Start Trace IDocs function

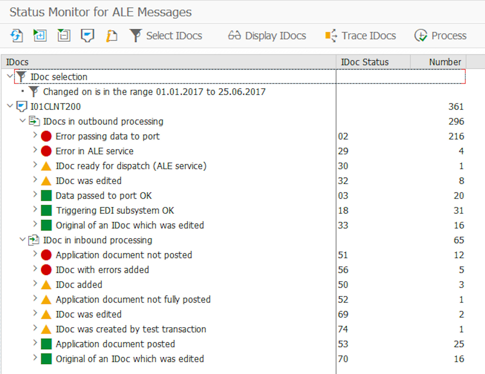[360, 35]
